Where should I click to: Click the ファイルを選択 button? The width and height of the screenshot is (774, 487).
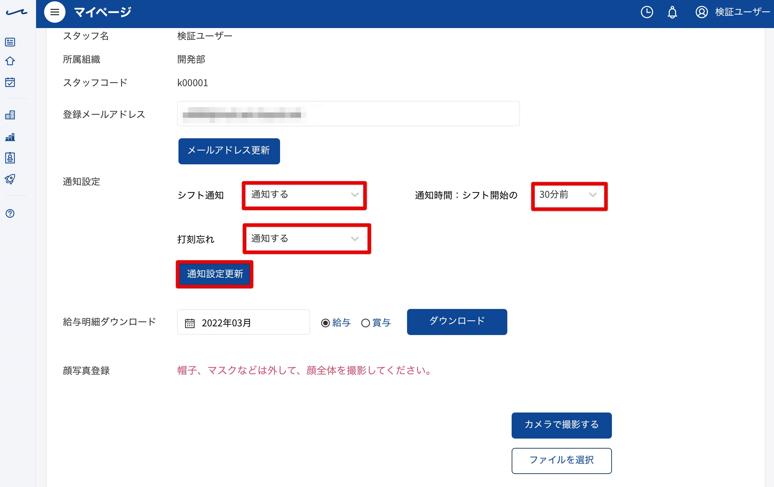tap(562, 461)
